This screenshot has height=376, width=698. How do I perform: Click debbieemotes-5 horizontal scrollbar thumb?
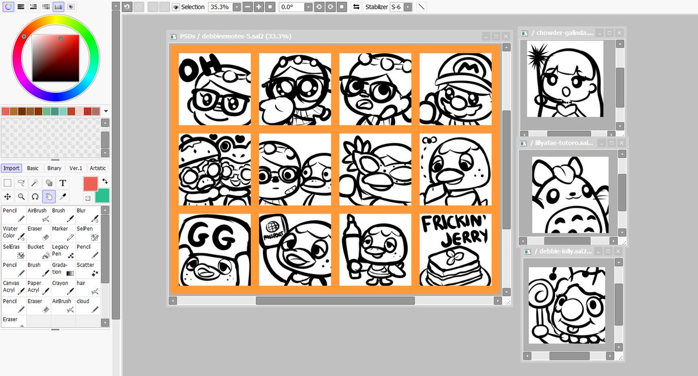[335, 301]
